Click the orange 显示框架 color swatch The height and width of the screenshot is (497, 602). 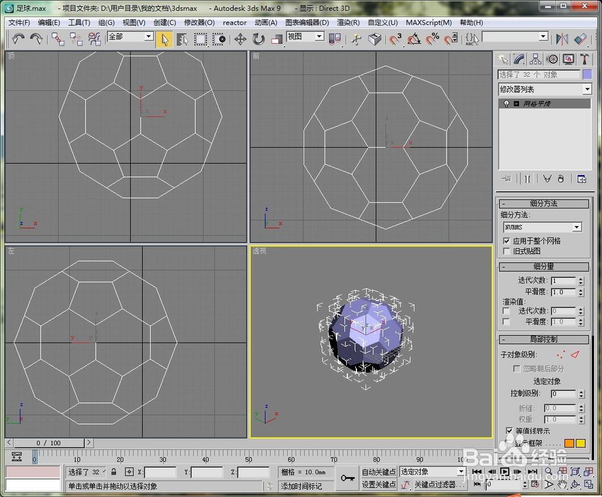(569, 443)
